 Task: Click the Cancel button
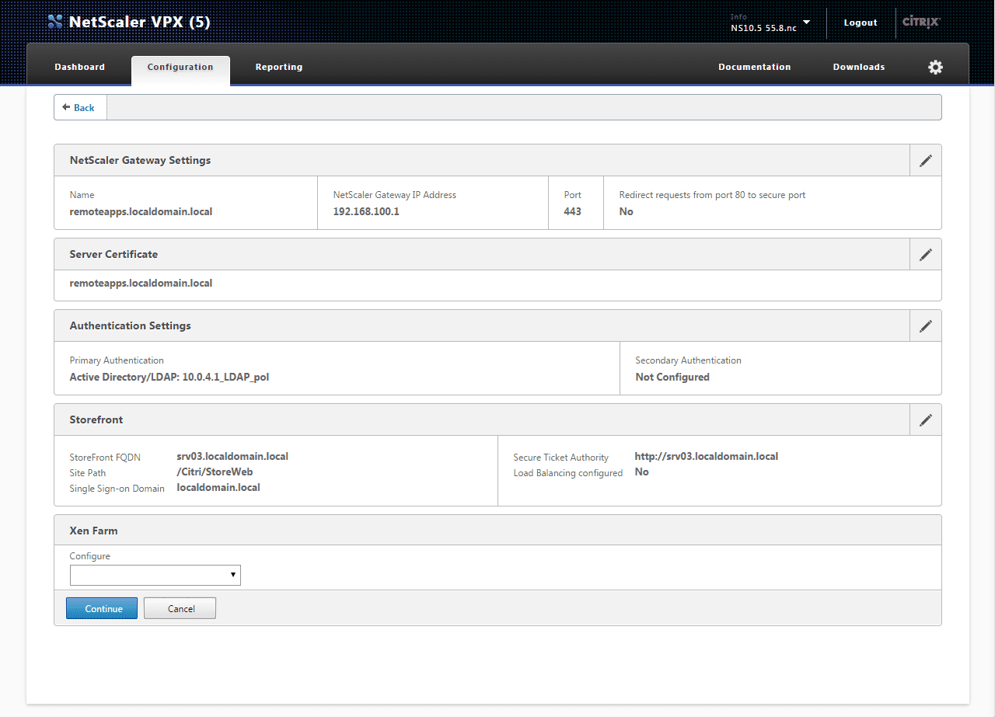point(180,608)
